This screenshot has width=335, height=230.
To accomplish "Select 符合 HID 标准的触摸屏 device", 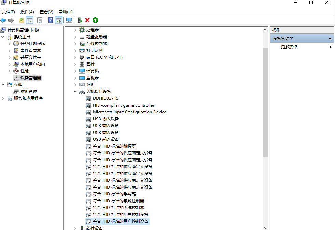I will 114,146.
